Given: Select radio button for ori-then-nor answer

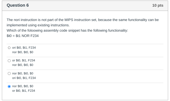Looking at the screenshot, I should point(9,48).
